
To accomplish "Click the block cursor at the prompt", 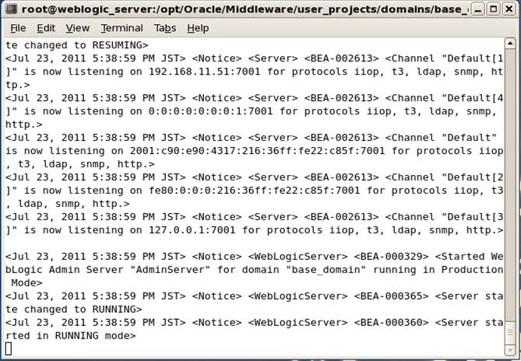I will (9, 349).
